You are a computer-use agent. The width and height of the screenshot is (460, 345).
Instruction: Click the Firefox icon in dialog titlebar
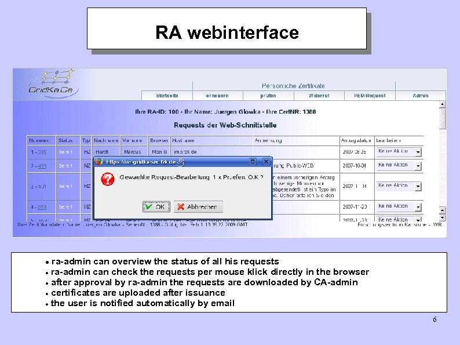coord(99,162)
